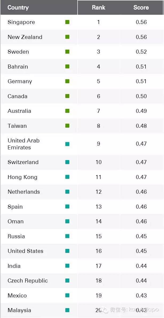The height and width of the screenshot is (318, 164).
Task: Select Czech Republic in the list
Action: pos(28,281)
